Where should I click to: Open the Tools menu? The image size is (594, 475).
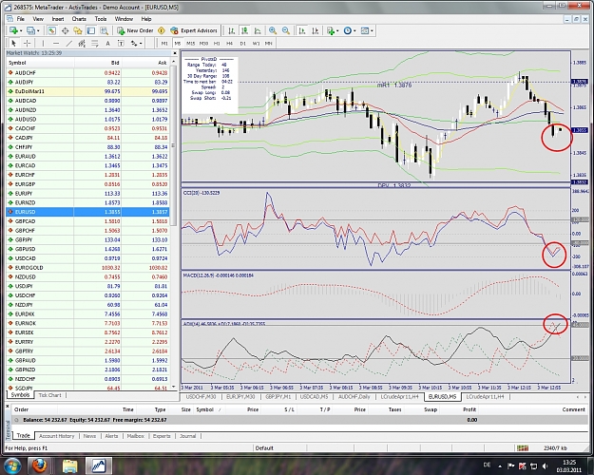point(101,19)
